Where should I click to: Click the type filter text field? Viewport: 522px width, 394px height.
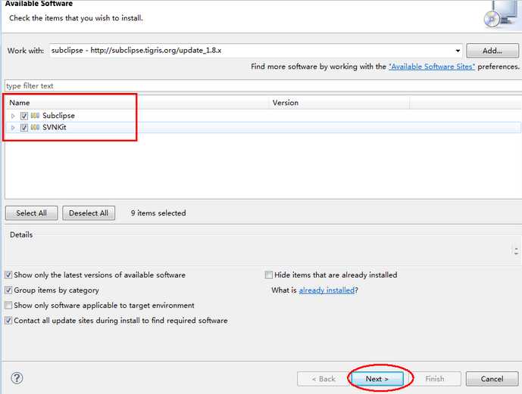pos(263,86)
